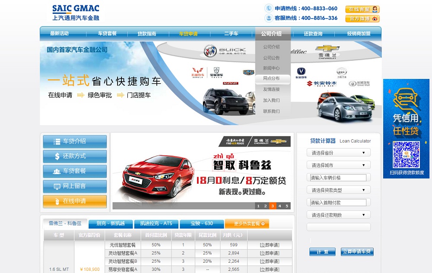Click orange 在线申请 sidebar button

pos(75,201)
